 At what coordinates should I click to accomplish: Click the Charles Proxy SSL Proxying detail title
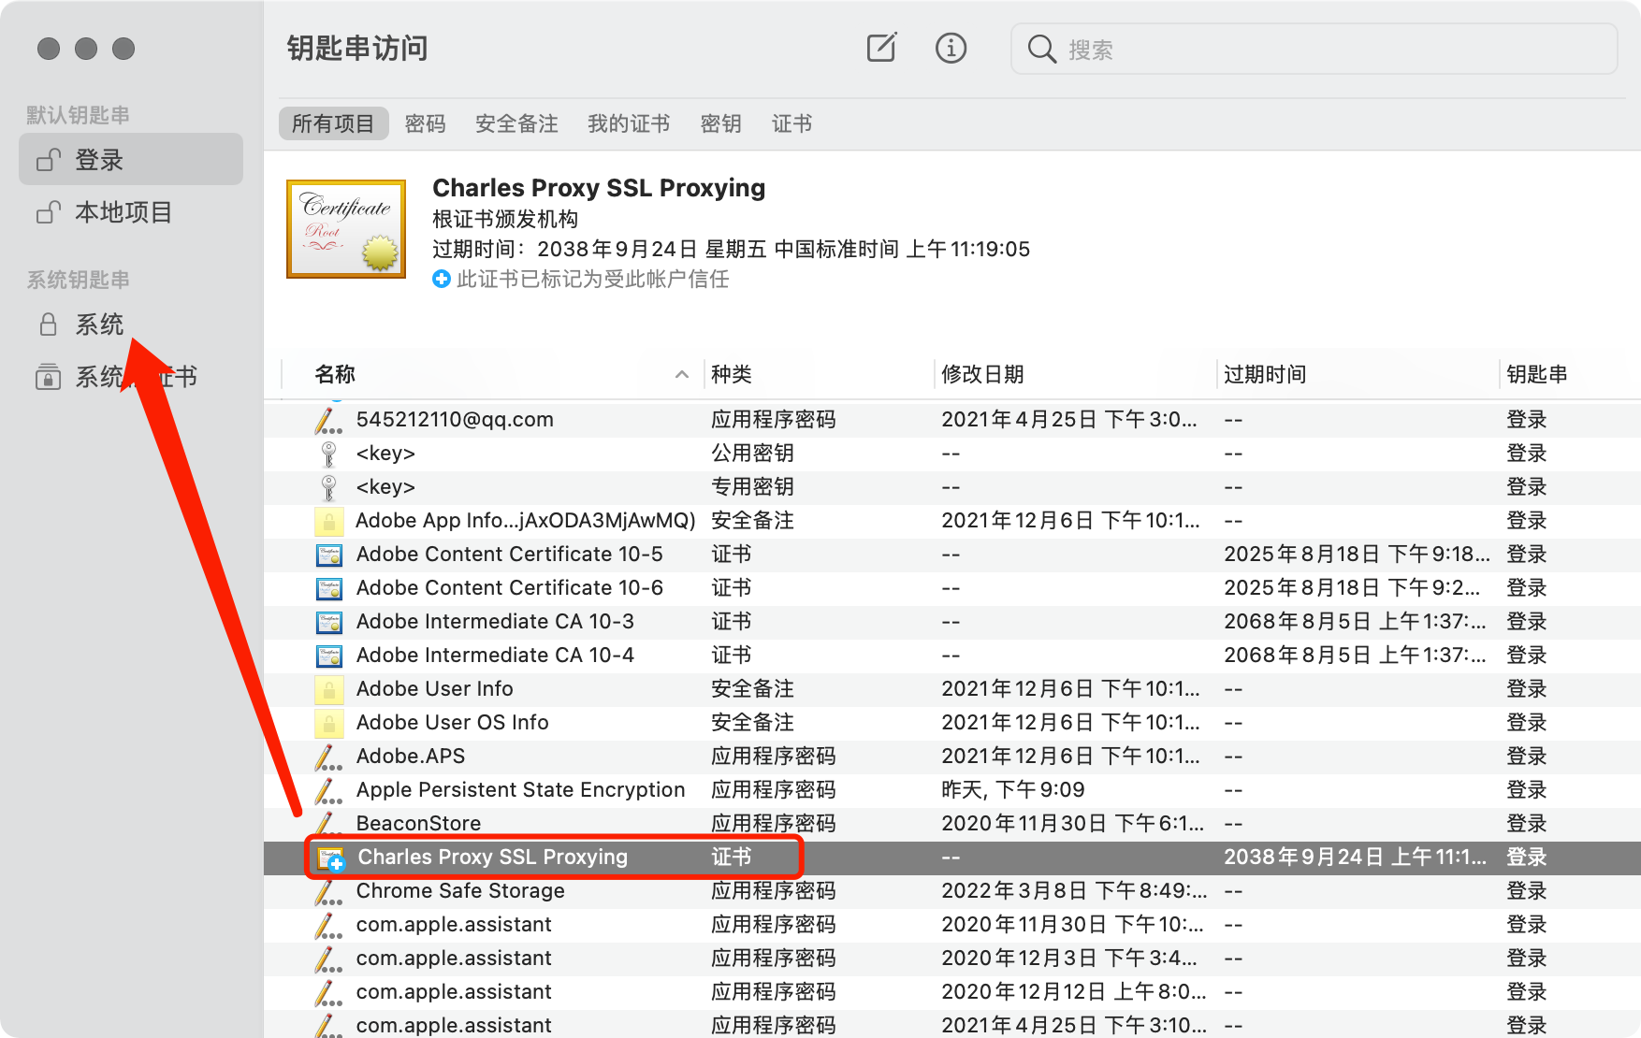pos(599,188)
